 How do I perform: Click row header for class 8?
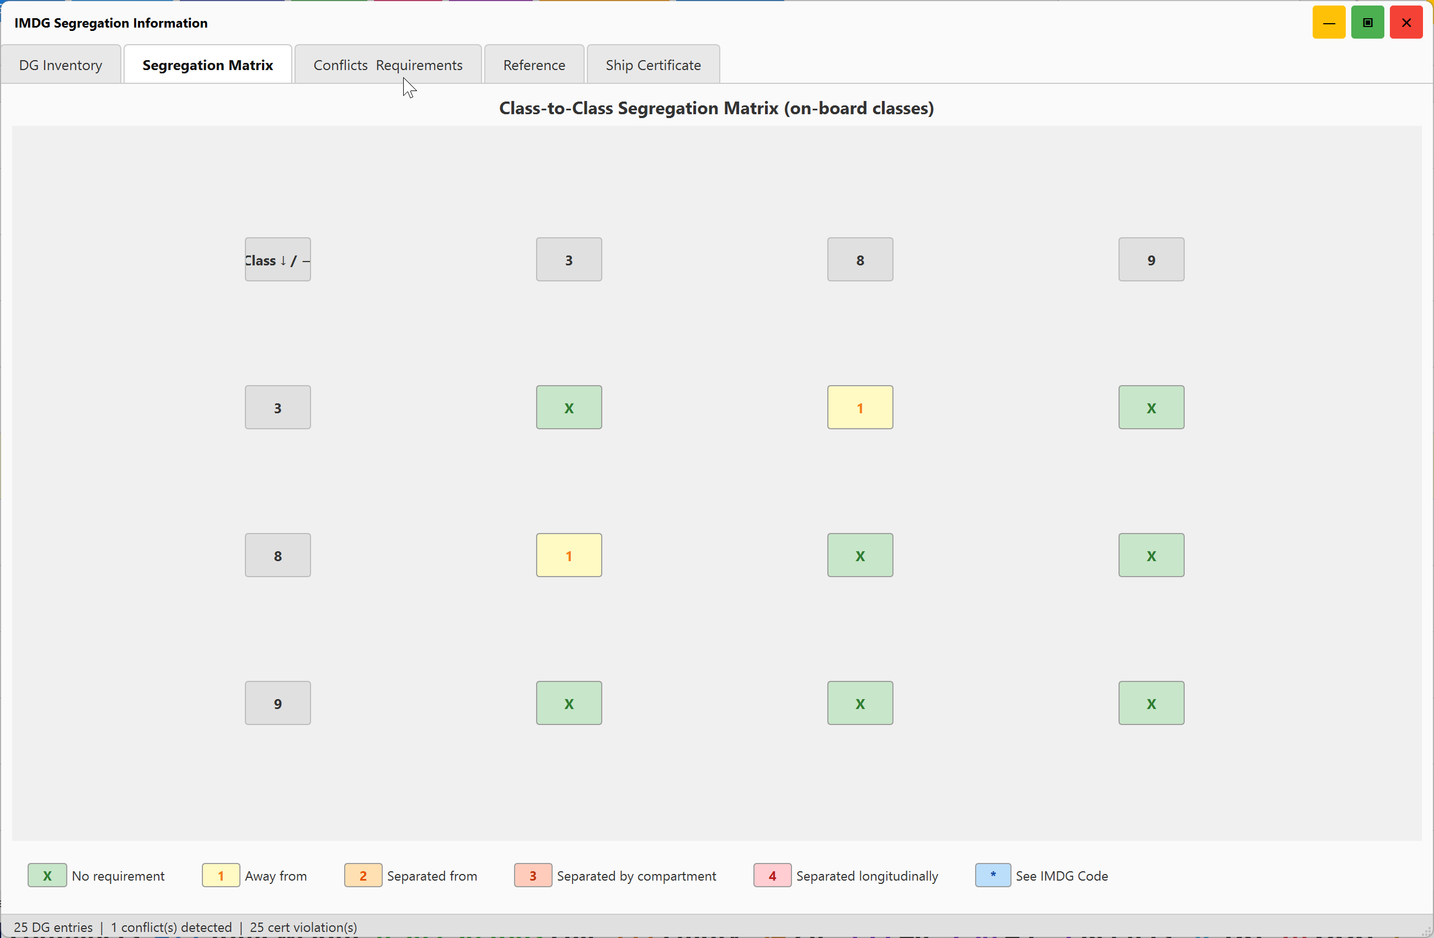(278, 555)
